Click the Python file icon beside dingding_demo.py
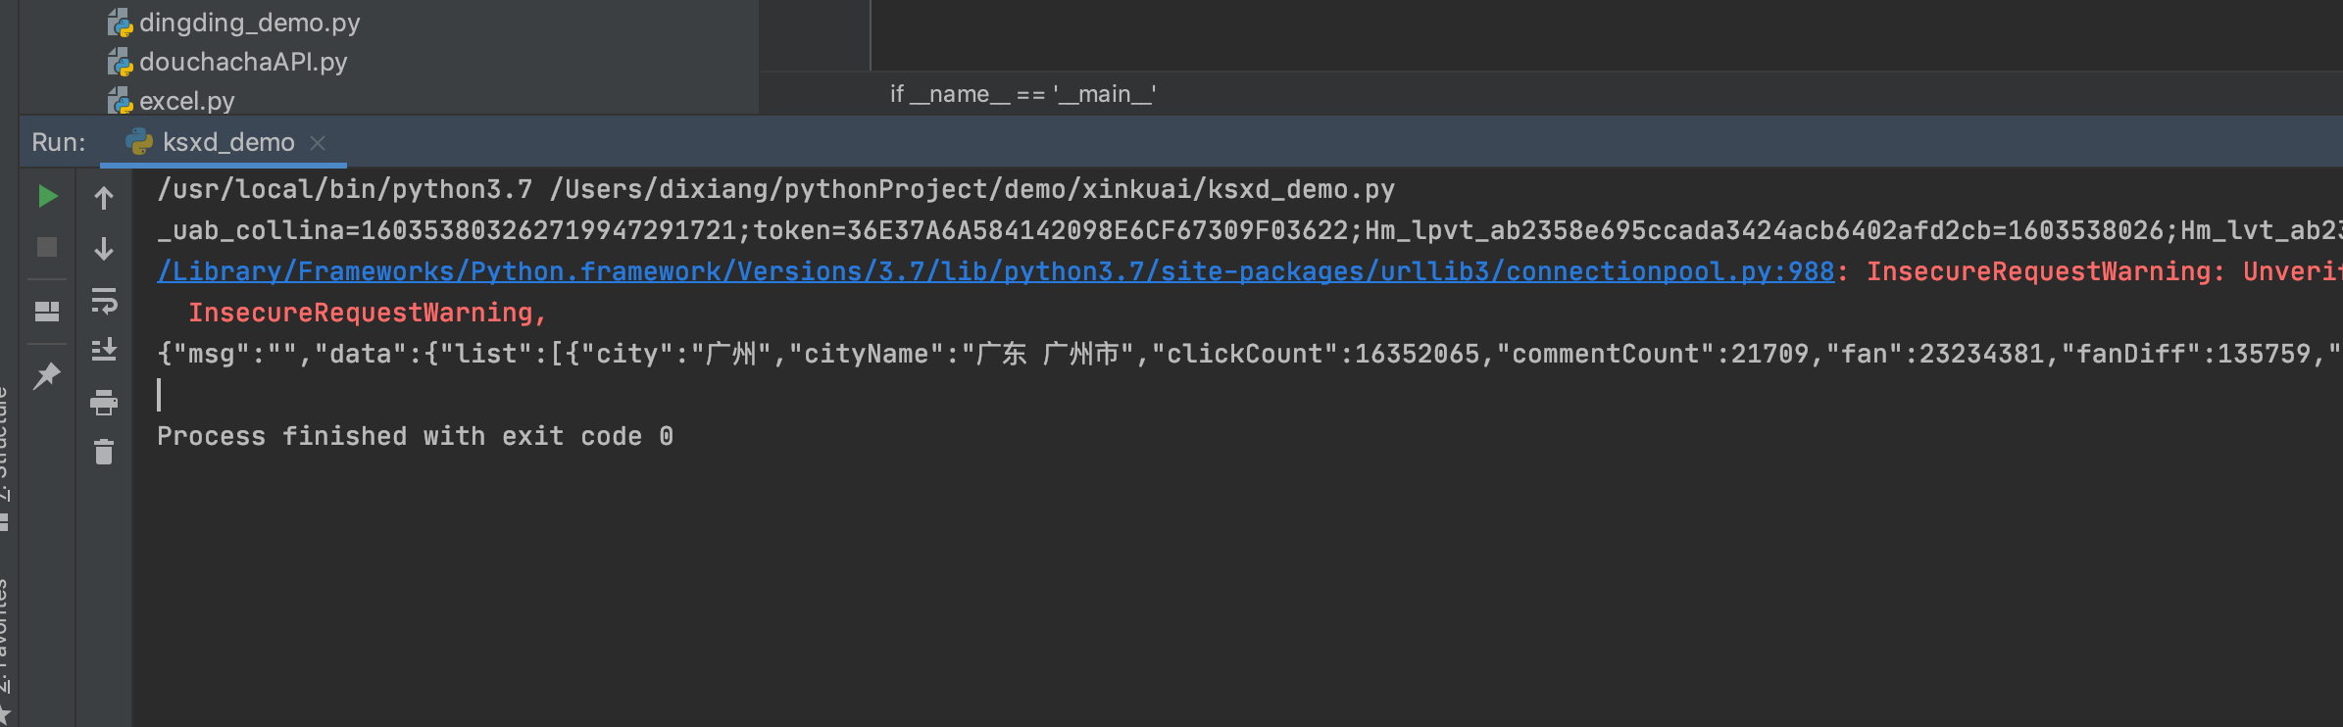This screenshot has height=727, width=2343. 120,23
